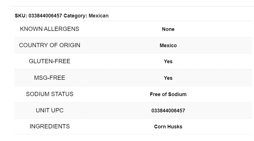Select the INGREDIENTS row label

(x=50, y=126)
